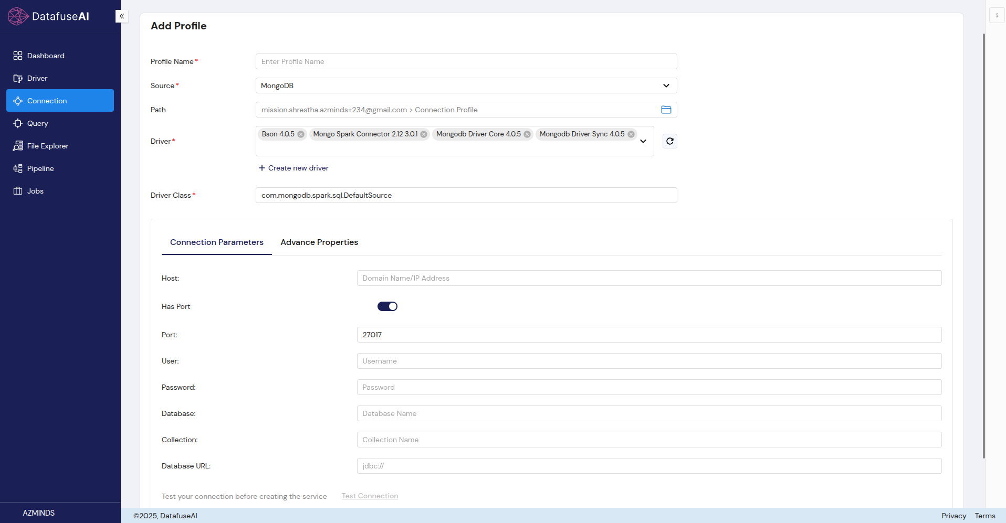Viewport: 1006px width, 523px height.
Task: Expand the Driver multi-select dropdown arrow
Action: coord(643,141)
